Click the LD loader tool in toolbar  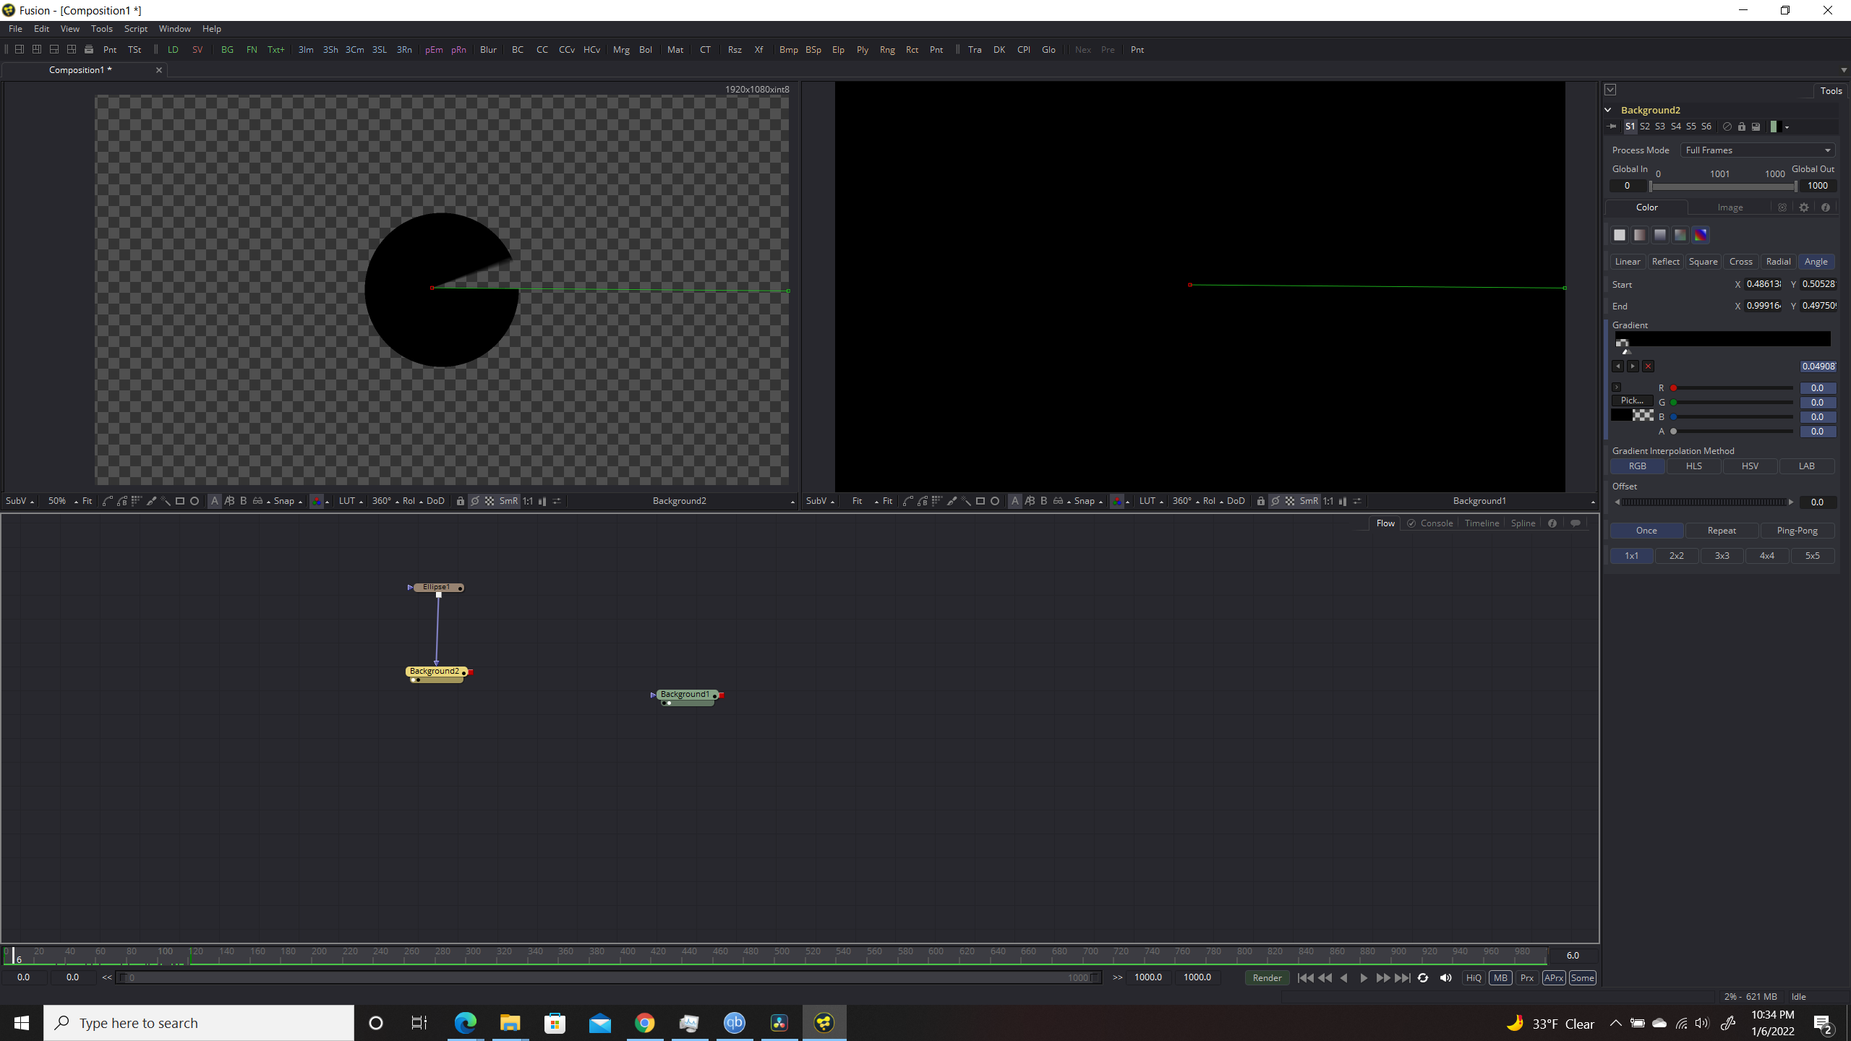pyautogui.click(x=173, y=50)
